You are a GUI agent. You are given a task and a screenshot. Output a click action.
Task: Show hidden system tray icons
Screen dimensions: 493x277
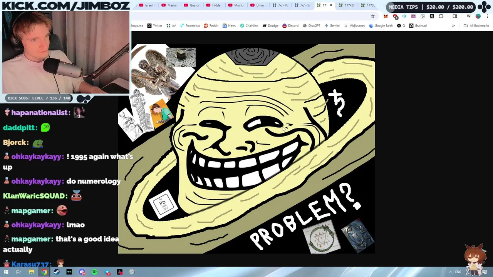[450, 272]
